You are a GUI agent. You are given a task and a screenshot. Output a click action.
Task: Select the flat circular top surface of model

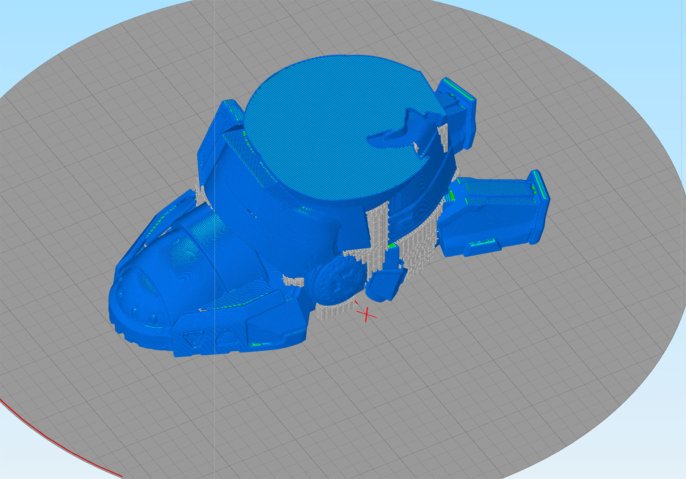(x=324, y=126)
